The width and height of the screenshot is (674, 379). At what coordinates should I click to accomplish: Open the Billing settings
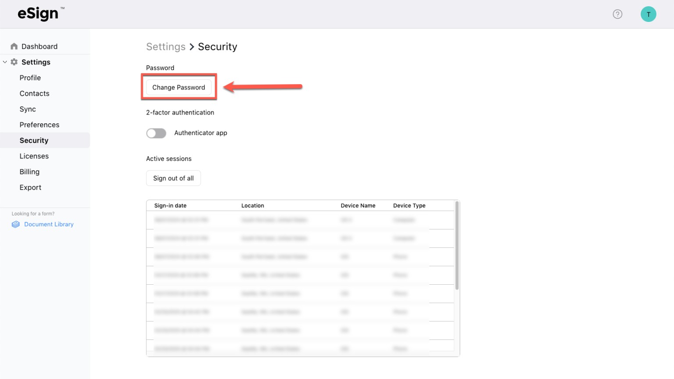(29, 172)
